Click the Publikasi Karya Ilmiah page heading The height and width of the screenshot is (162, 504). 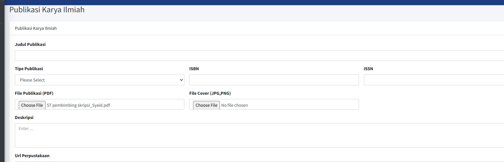click(47, 10)
